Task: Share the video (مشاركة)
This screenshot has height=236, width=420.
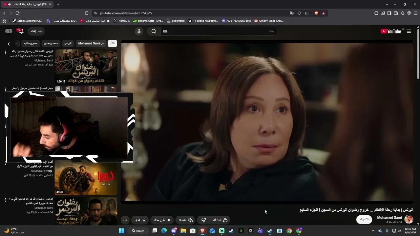Action: point(186,220)
